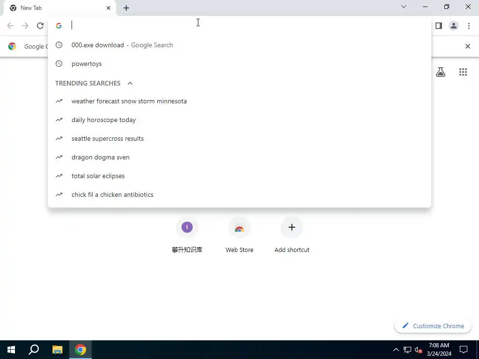The height and width of the screenshot is (359, 479).
Task: Go forward using the forward arrow
Action: [25, 26]
